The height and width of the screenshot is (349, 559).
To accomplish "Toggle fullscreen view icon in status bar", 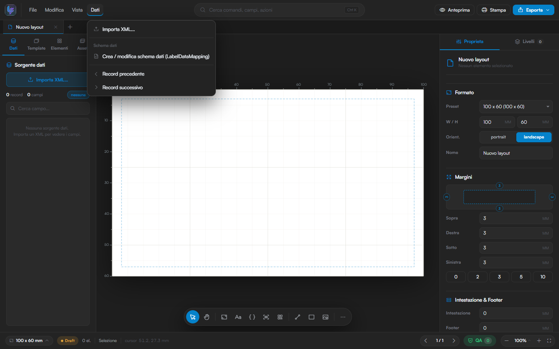I will pos(549,341).
